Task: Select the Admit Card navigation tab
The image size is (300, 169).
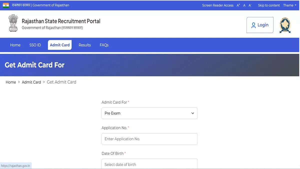Action: click(60, 45)
